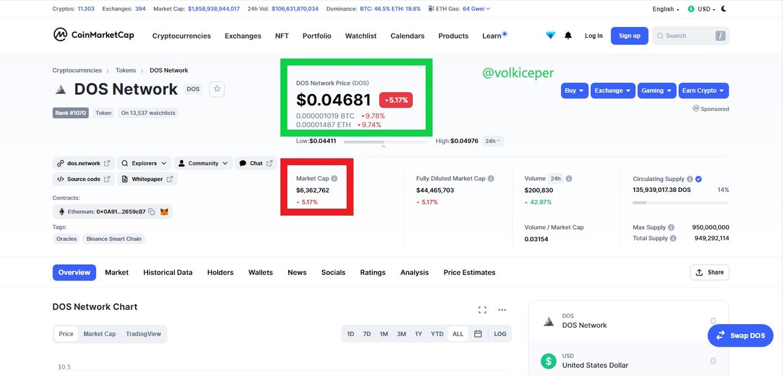The image size is (783, 376).
Task: Switch to the Historical Data tab
Action: pyautogui.click(x=168, y=273)
